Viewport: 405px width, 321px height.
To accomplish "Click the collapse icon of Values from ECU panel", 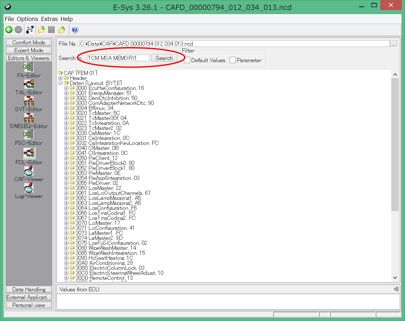I will pyautogui.click(x=396, y=289).
